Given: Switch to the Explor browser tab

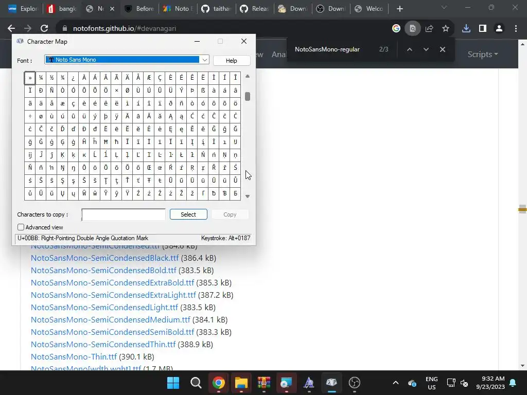Looking at the screenshot, I should pyautogui.click(x=24, y=9).
